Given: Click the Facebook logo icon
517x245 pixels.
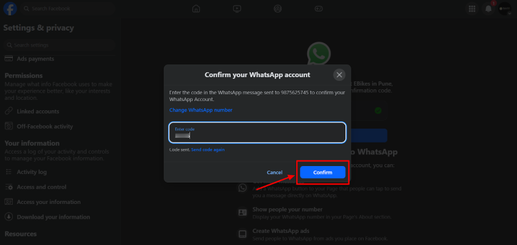Looking at the screenshot, I should (x=10, y=9).
